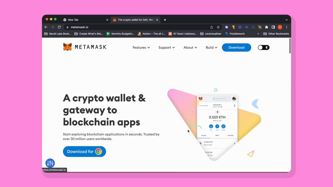Click the MetaMask fox logo
Viewport: 333px width, 187px height.
click(x=67, y=47)
